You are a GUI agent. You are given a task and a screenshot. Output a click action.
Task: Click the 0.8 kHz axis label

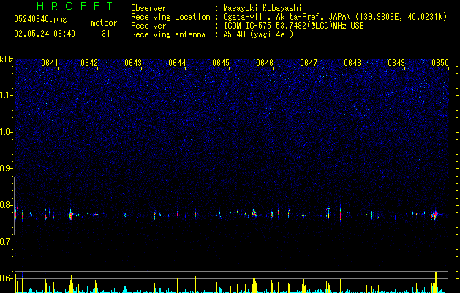(x=7, y=205)
